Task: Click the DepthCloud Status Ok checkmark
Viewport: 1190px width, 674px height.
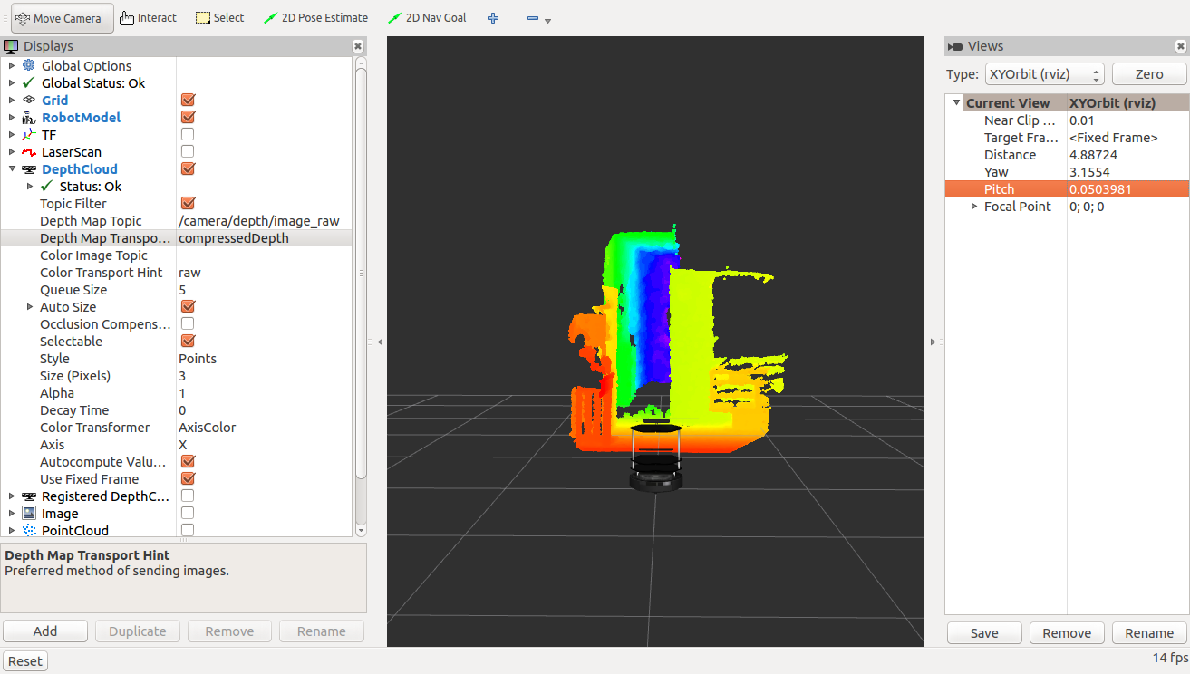Action: 47,186
